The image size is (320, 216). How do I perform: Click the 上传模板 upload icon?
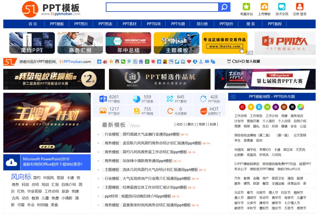(264, 7)
